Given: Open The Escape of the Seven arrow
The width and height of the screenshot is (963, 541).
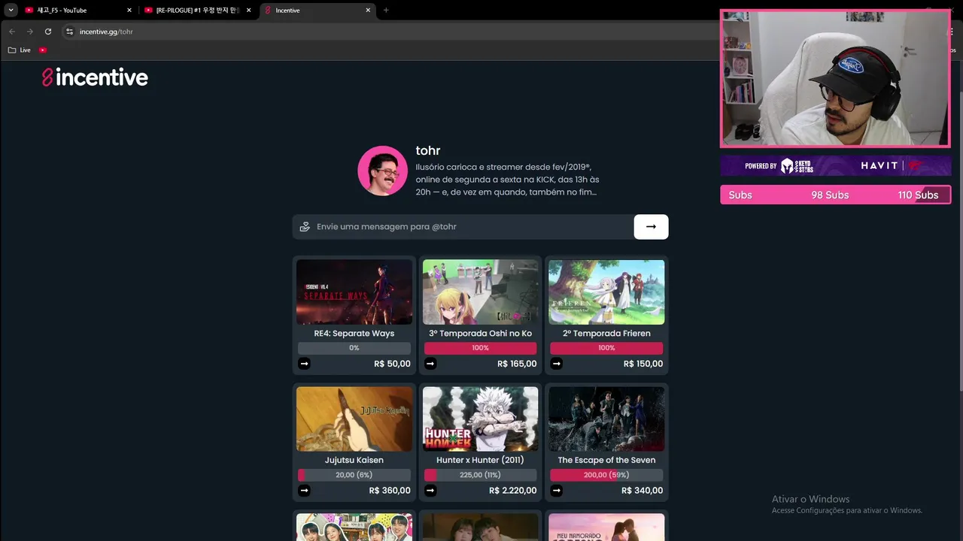Looking at the screenshot, I should pos(557,491).
